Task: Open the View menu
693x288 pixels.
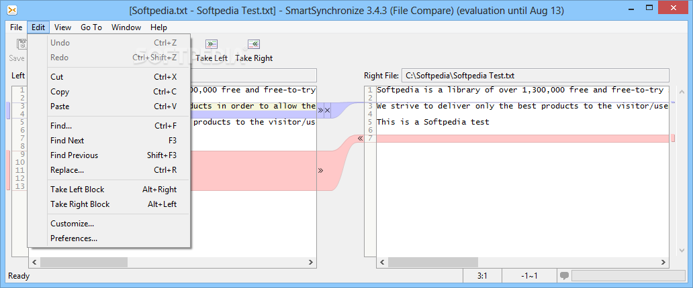Action: click(62, 27)
